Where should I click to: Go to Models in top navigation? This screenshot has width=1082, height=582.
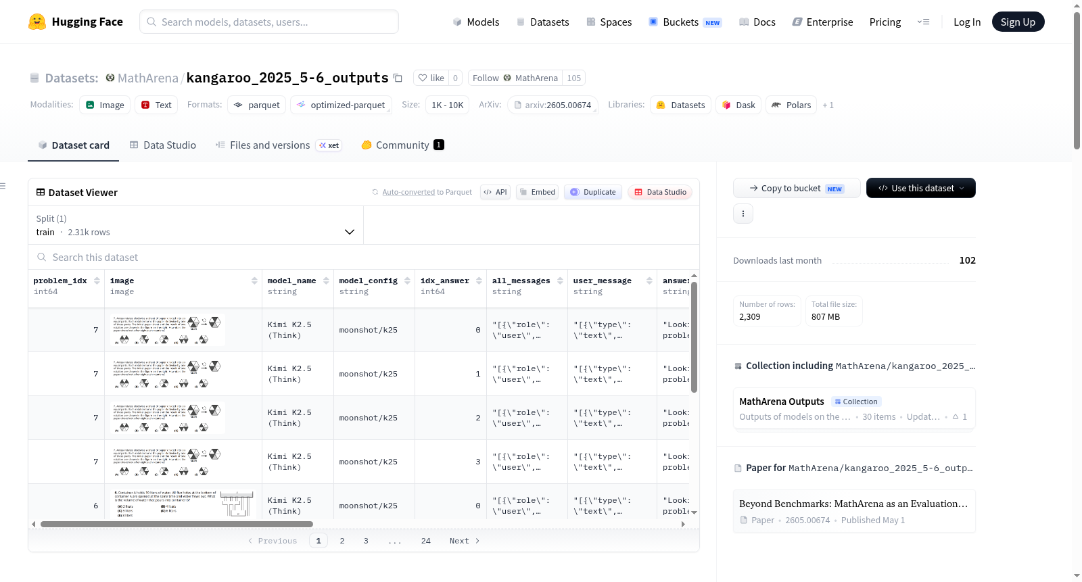476,22
